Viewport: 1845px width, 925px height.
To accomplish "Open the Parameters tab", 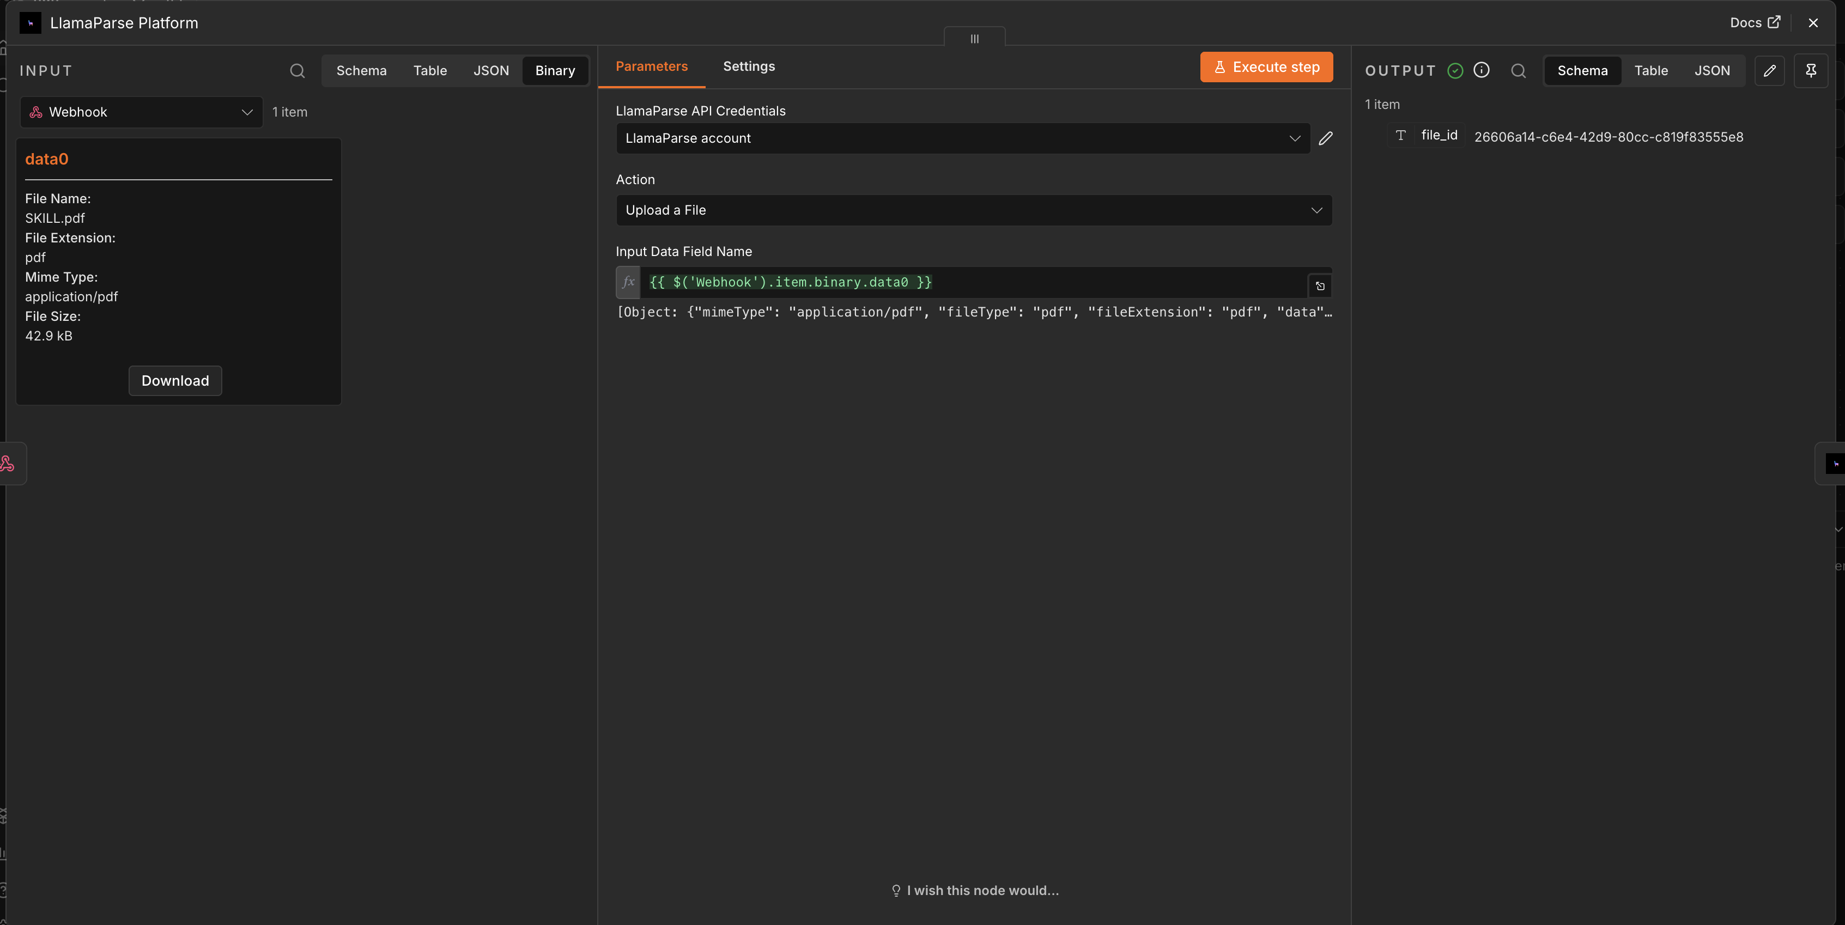I will pos(652,66).
